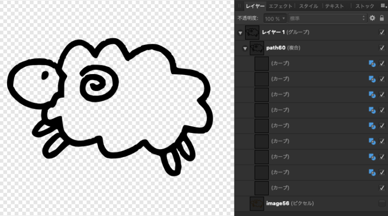Open the テキスト tab
The image size is (388, 216).
coord(334,6)
